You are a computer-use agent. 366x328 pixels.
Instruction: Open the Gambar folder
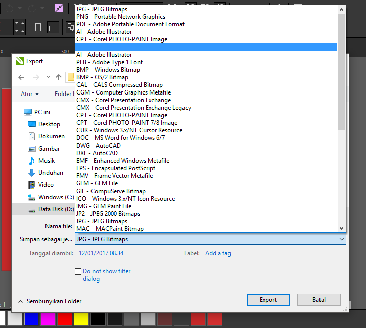click(44, 149)
